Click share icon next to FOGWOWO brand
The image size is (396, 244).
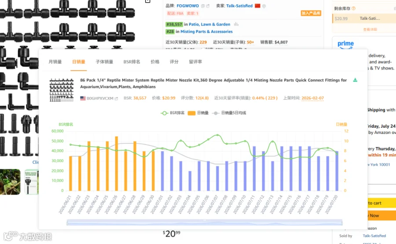pos(208,6)
